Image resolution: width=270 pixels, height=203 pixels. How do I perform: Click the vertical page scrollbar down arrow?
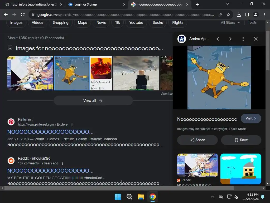click(268, 183)
